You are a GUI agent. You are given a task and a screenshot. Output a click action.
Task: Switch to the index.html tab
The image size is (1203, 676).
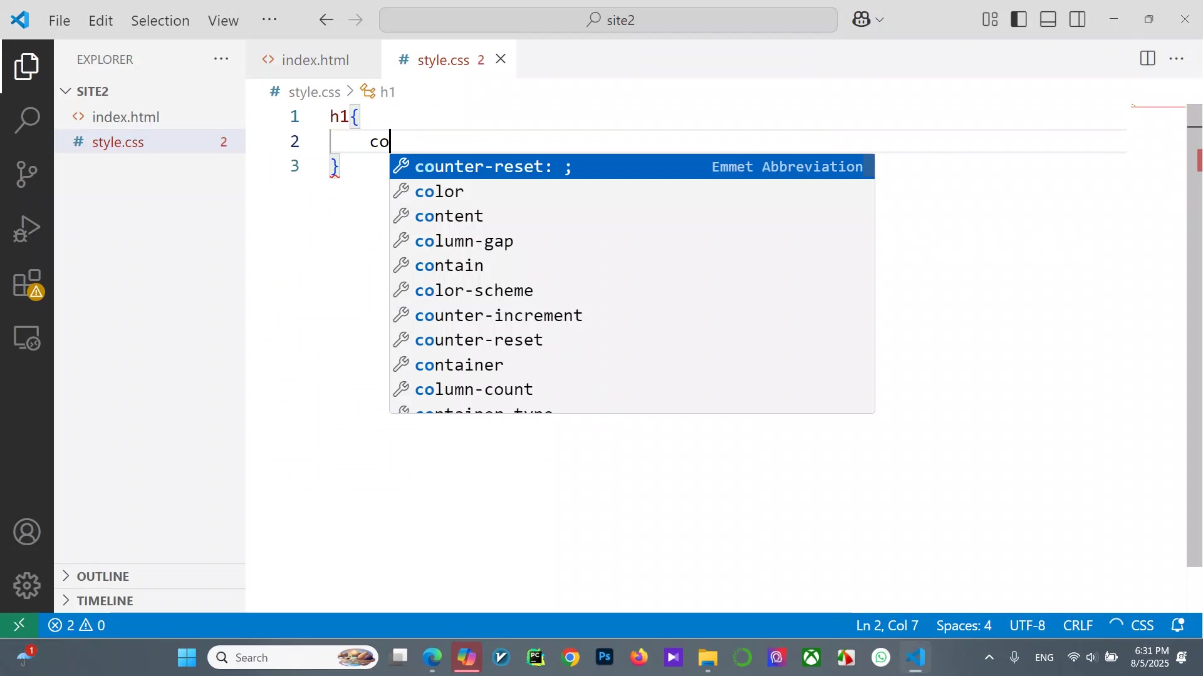(x=315, y=59)
